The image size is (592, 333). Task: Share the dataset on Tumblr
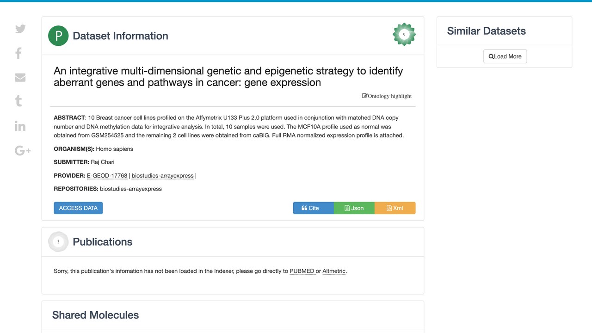pyautogui.click(x=18, y=101)
